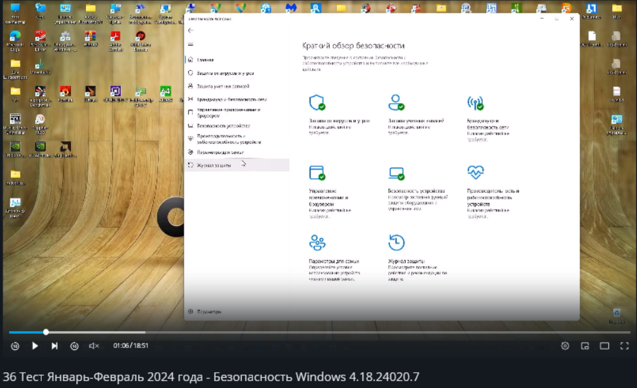Select sidebar item Безопасность устройства
Viewport: 637px width, 388px height.
[x=237, y=126]
